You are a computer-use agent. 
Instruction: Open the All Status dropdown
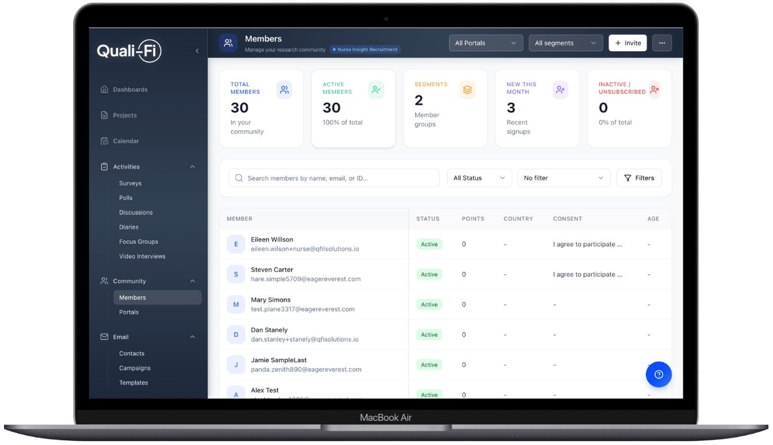coord(480,178)
